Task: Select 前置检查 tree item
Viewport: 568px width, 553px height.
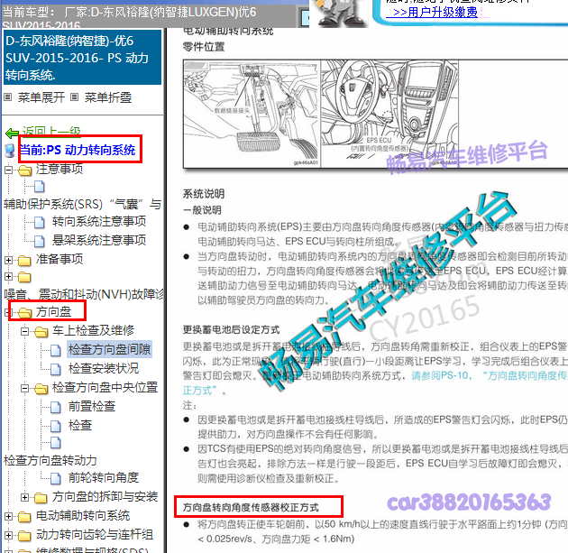Action: [x=92, y=406]
